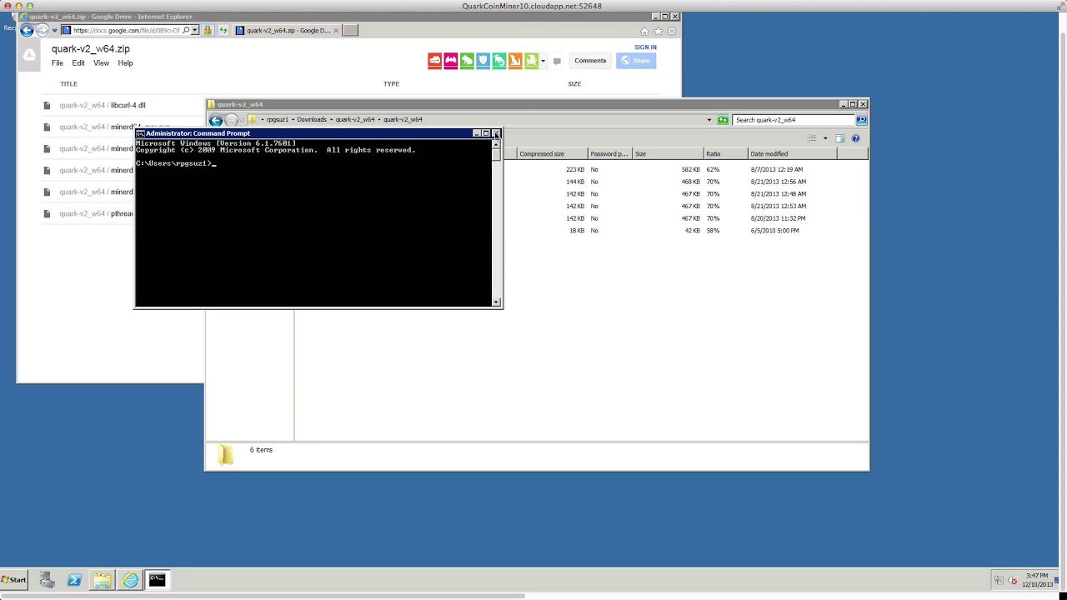Image resolution: width=1067 pixels, height=600 pixels.
Task: Open a new blank IE tab
Action: (350, 31)
